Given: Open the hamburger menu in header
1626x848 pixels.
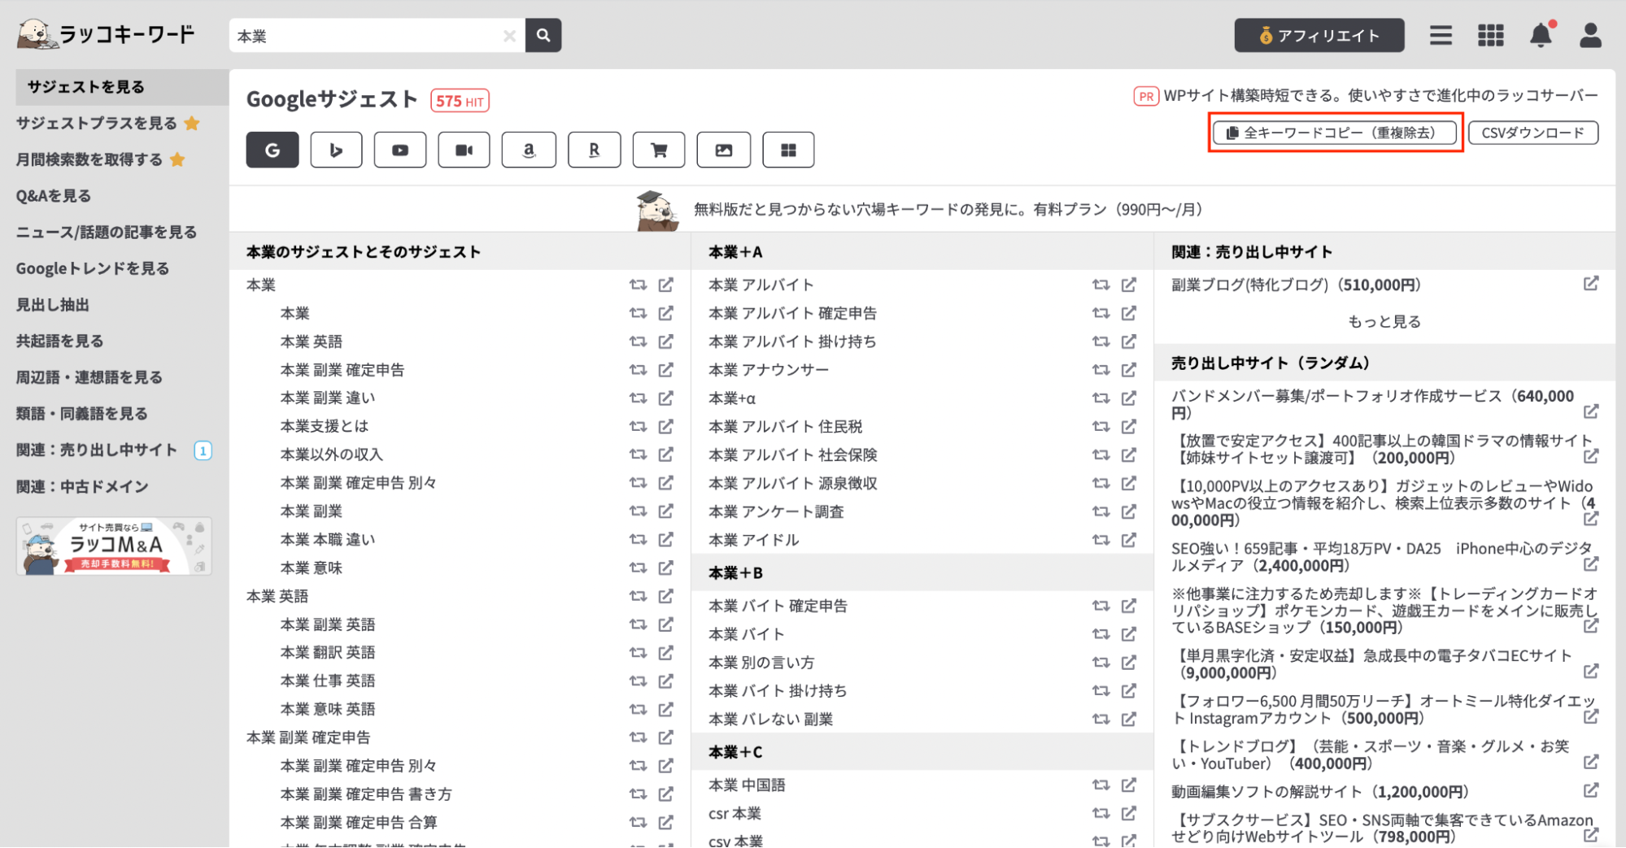Looking at the screenshot, I should click(x=1441, y=36).
